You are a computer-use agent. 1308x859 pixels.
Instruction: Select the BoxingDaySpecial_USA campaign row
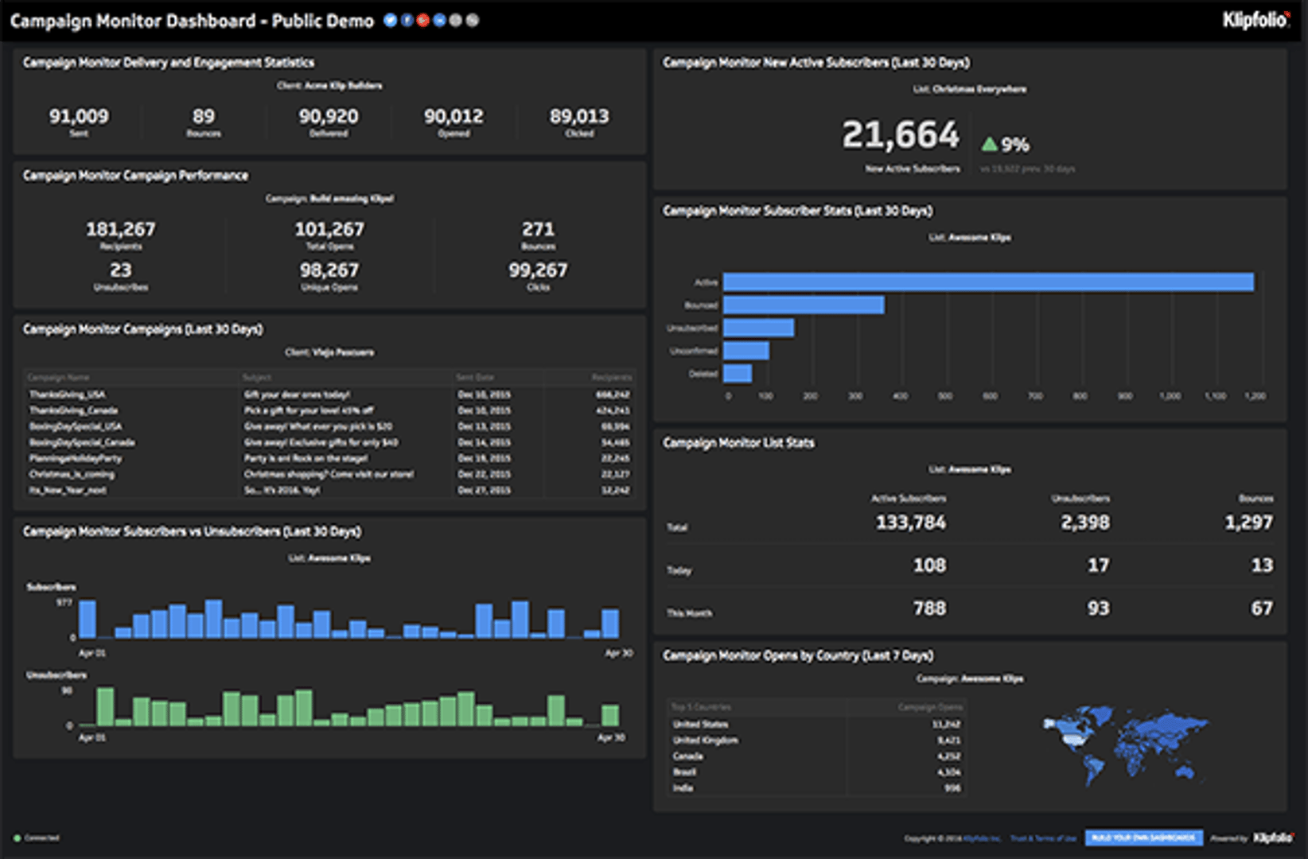329,426
